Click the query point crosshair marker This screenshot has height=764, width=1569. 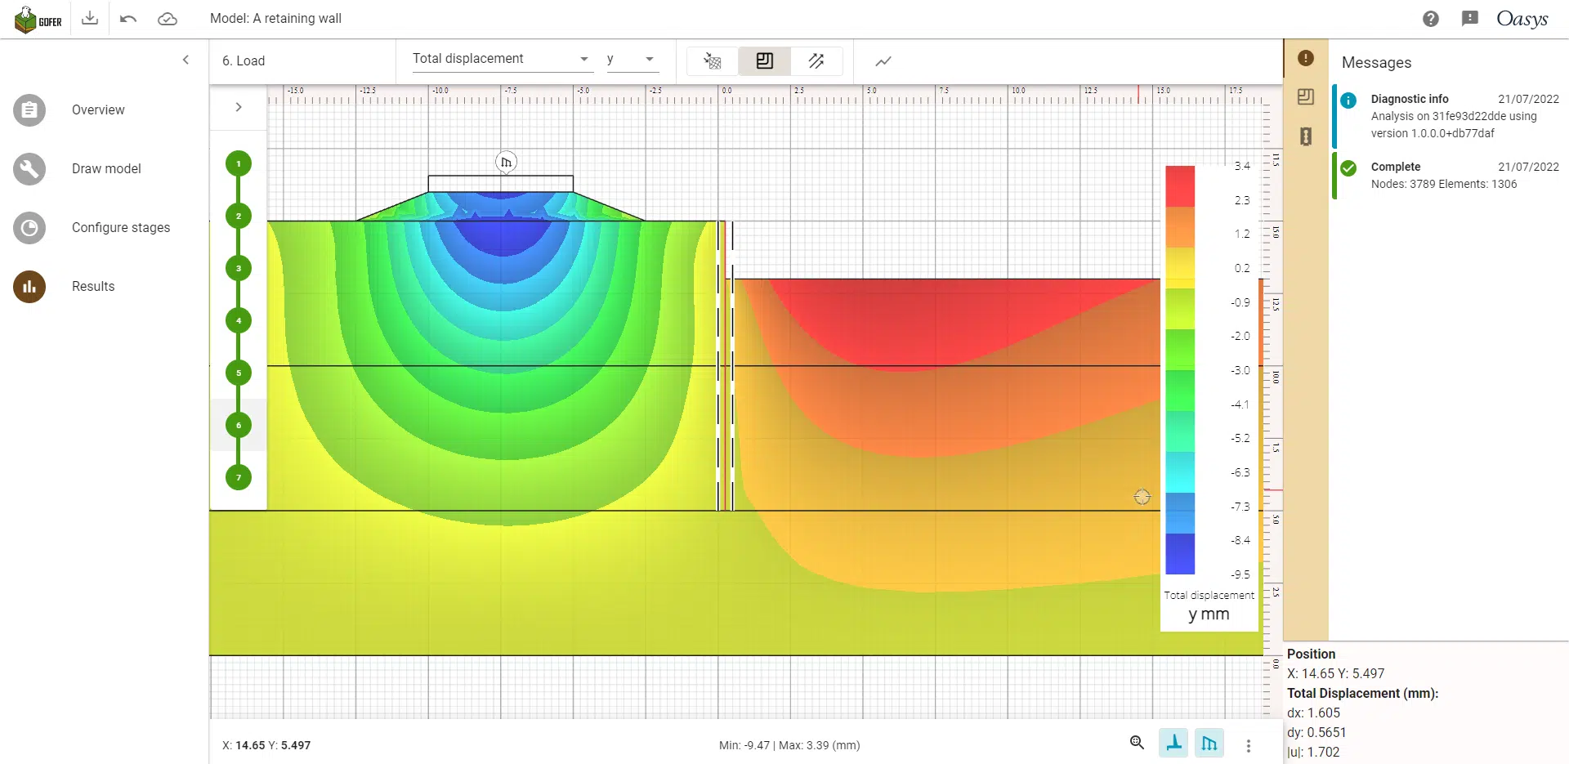(1142, 497)
